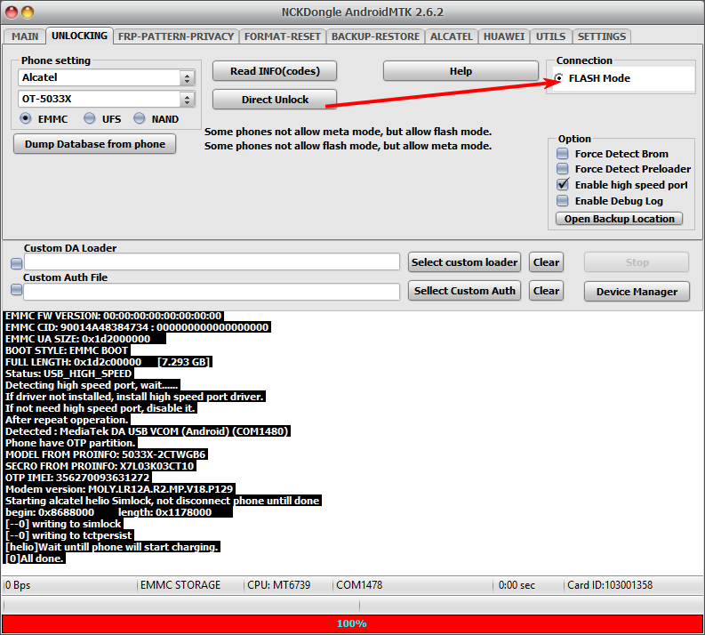This screenshot has width=705, height=635.
Task: Click 'writing to tctpersist' log line
Action: (x=68, y=535)
